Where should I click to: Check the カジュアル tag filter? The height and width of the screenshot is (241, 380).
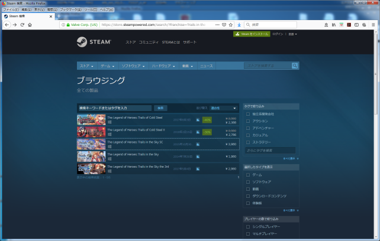(x=248, y=135)
